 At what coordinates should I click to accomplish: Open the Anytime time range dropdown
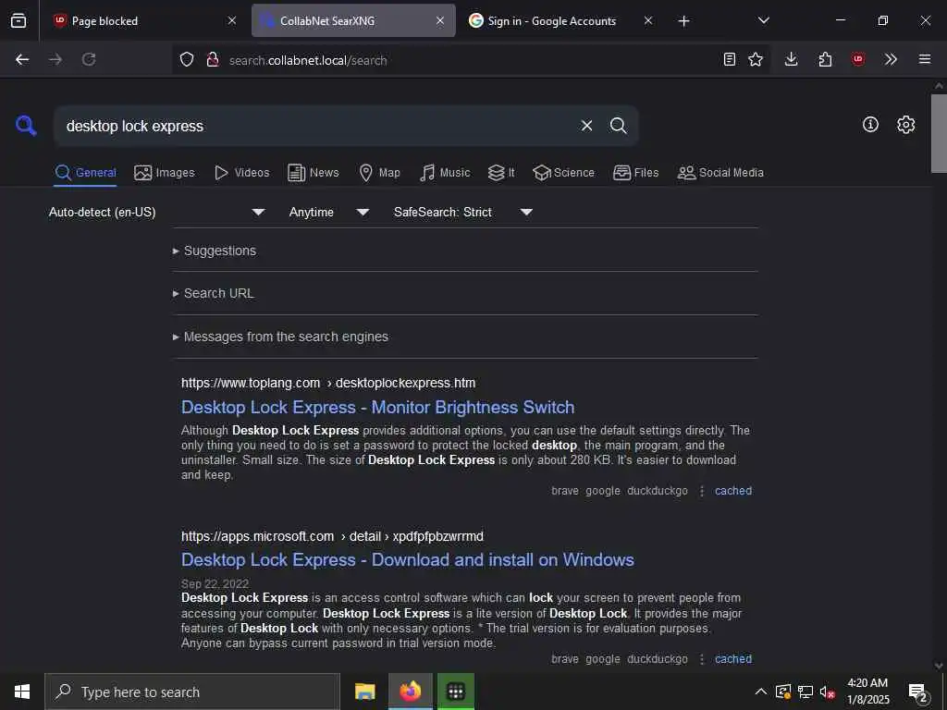pyautogui.click(x=328, y=212)
